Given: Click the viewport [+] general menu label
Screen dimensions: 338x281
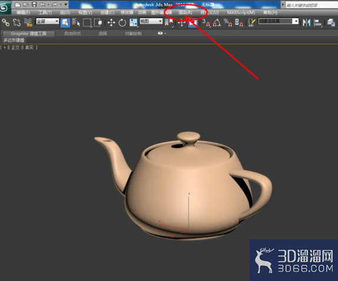Looking at the screenshot, I should [x=5, y=48].
